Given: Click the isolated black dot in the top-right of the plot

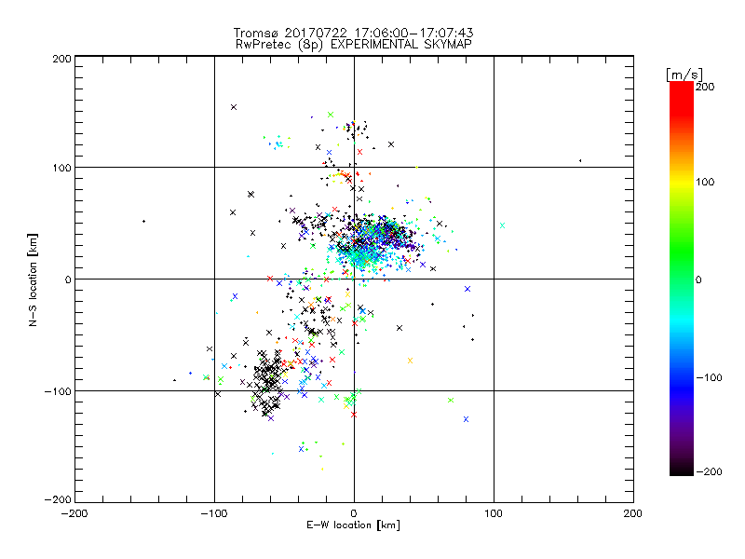Looking at the screenshot, I should (x=580, y=160).
